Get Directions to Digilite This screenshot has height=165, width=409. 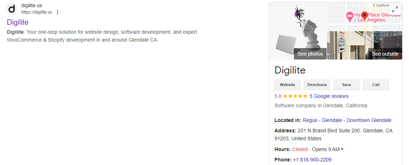click(x=317, y=85)
